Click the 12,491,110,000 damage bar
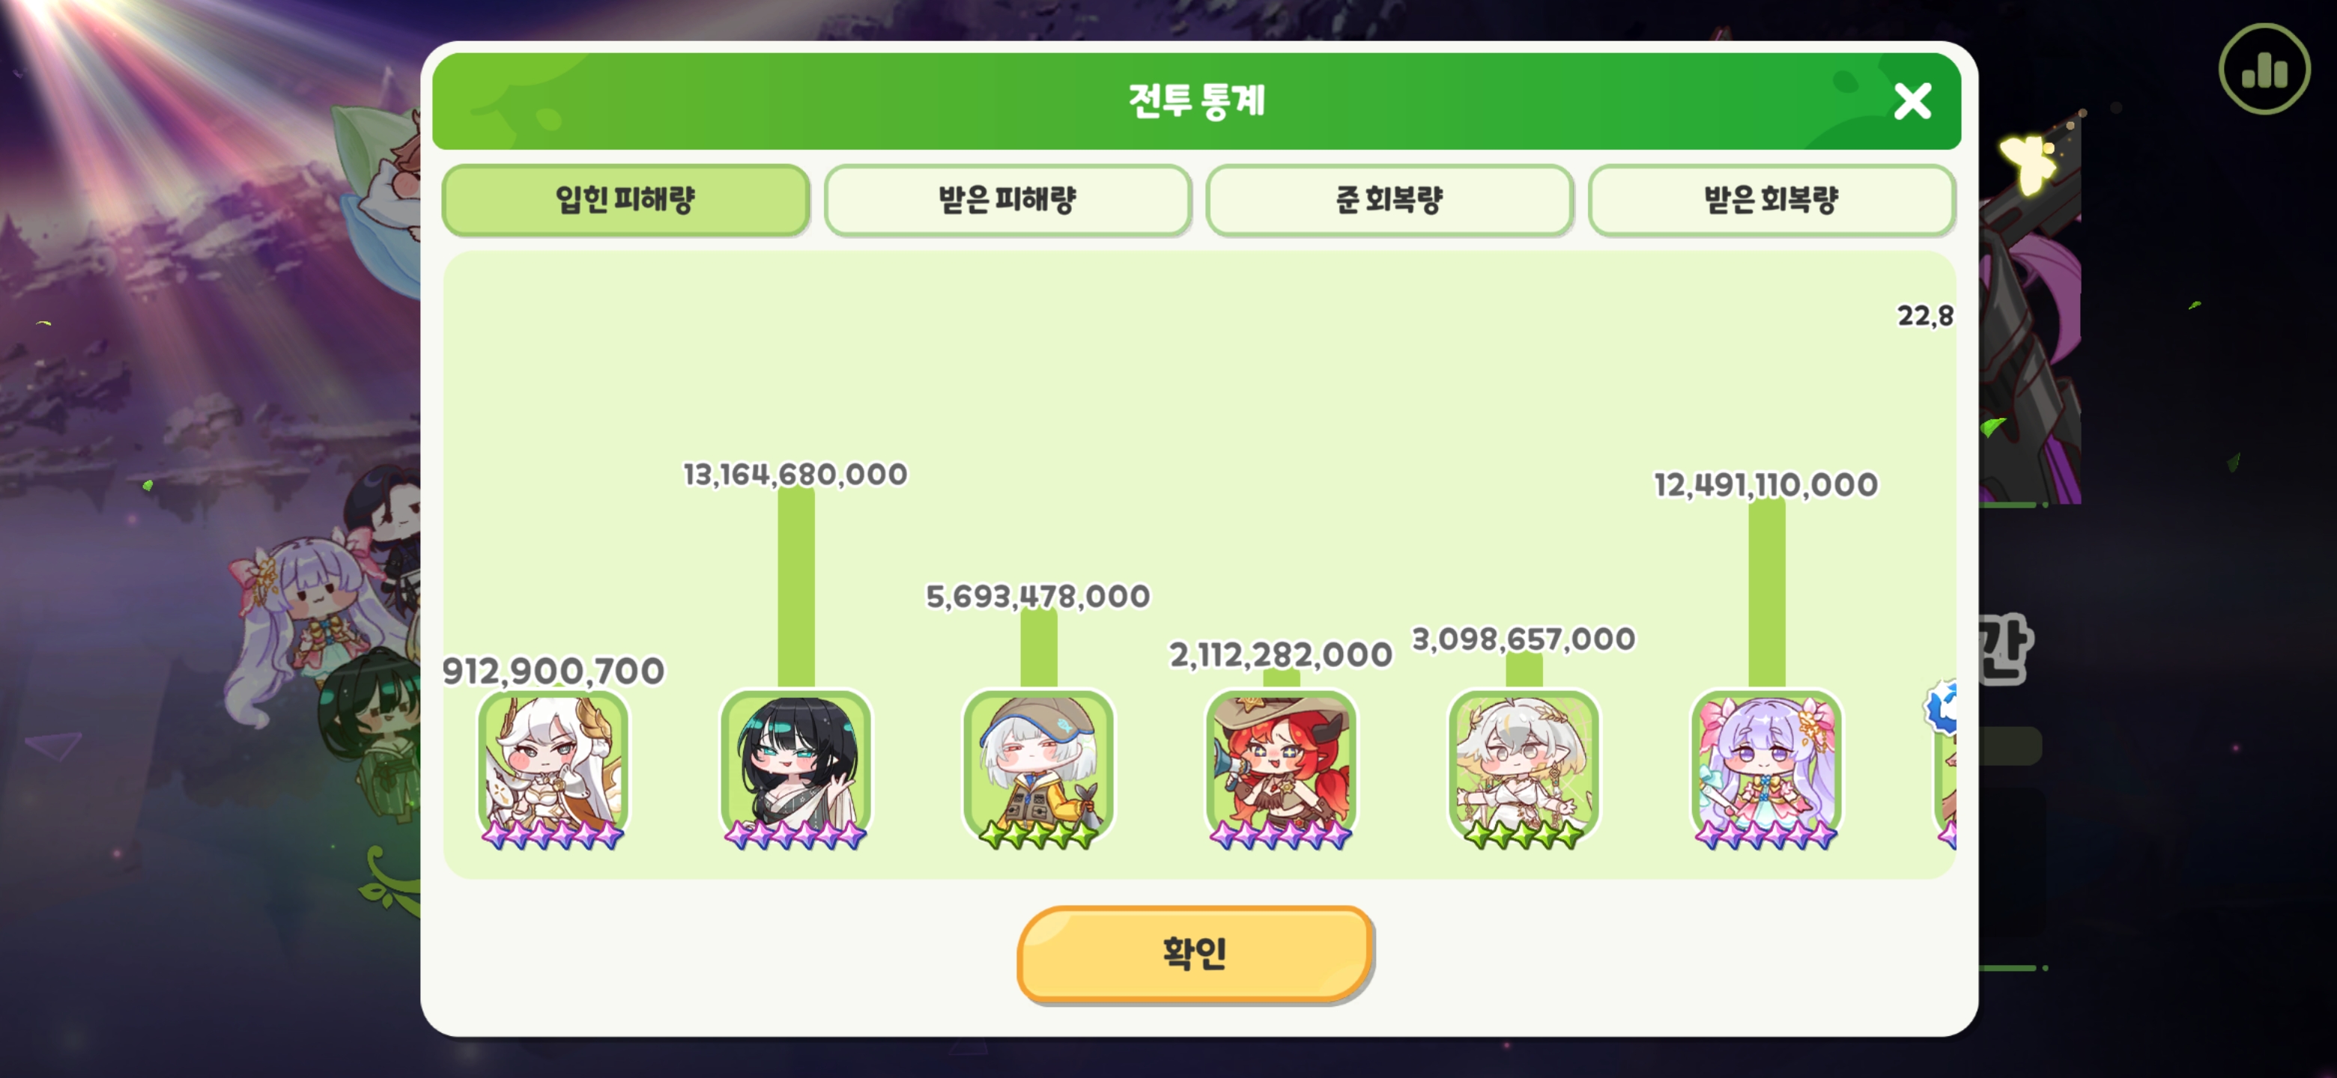Viewport: 2337px width, 1078px height. 1766,593
